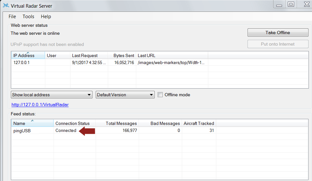Sort by Bytes Sent column header
The height and width of the screenshot is (181, 312).
[x=122, y=55]
